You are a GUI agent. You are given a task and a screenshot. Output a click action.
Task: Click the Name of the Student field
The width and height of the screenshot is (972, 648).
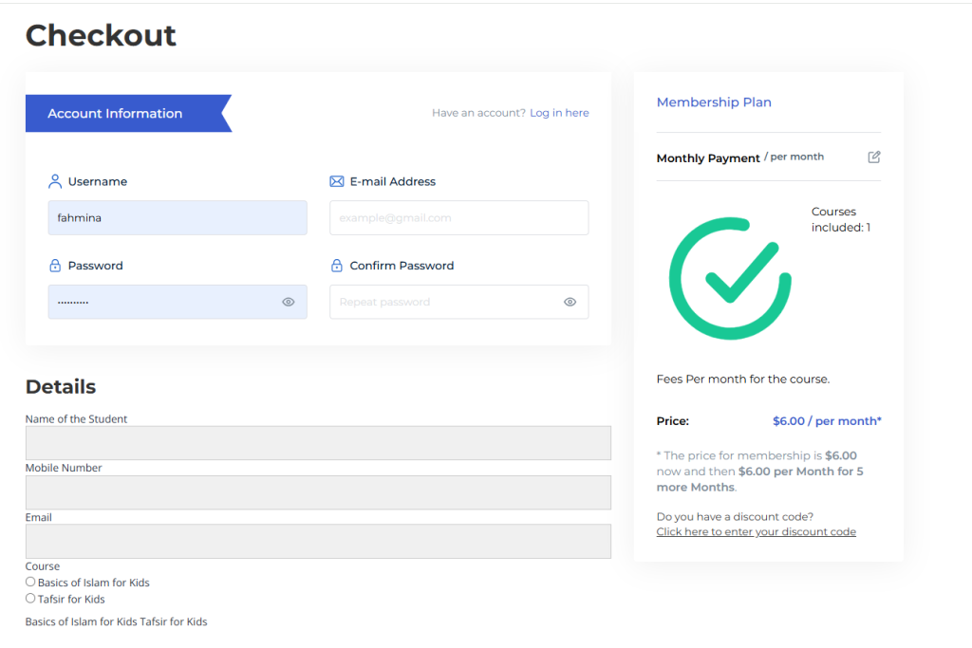click(x=318, y=443)
